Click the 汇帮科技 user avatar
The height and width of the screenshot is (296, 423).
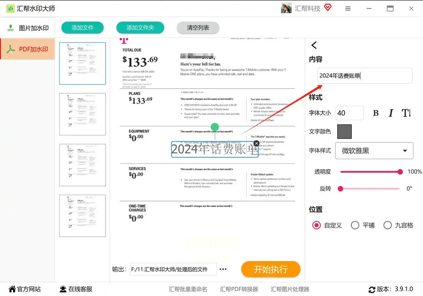click(286, 9)
